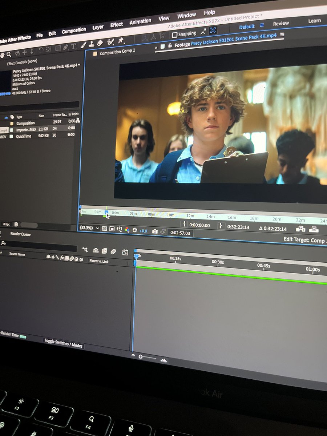The image size is (327, 436).
Task: Open the Layer menu
Action: (x=98, y=27)
